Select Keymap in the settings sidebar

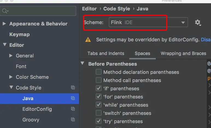[x=19, y=34]
